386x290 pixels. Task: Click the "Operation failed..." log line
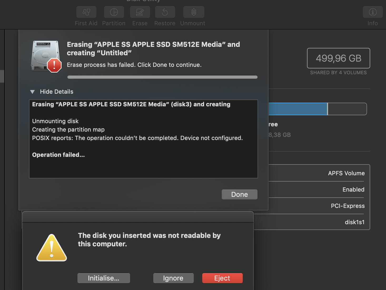click(x=58, y=155)
